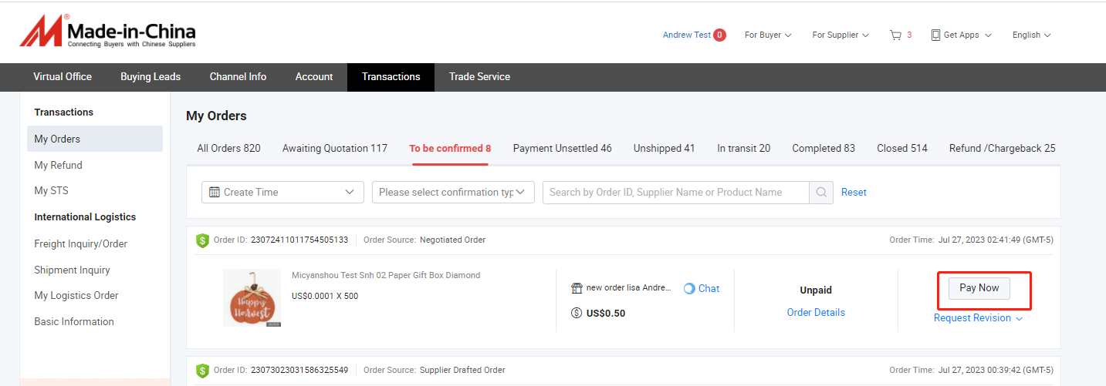Focus the order search input field
The height and width of the screenshot is (386, 1106).
pyautogui.click(x=675, y=193)
